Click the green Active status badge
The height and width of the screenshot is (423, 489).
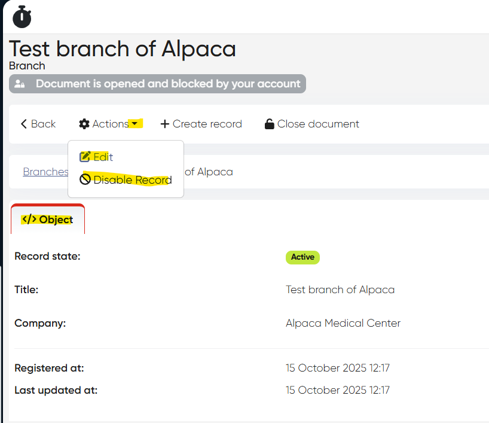(x=302, y=257)
